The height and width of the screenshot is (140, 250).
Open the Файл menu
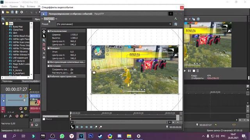(x=4, y=6)
